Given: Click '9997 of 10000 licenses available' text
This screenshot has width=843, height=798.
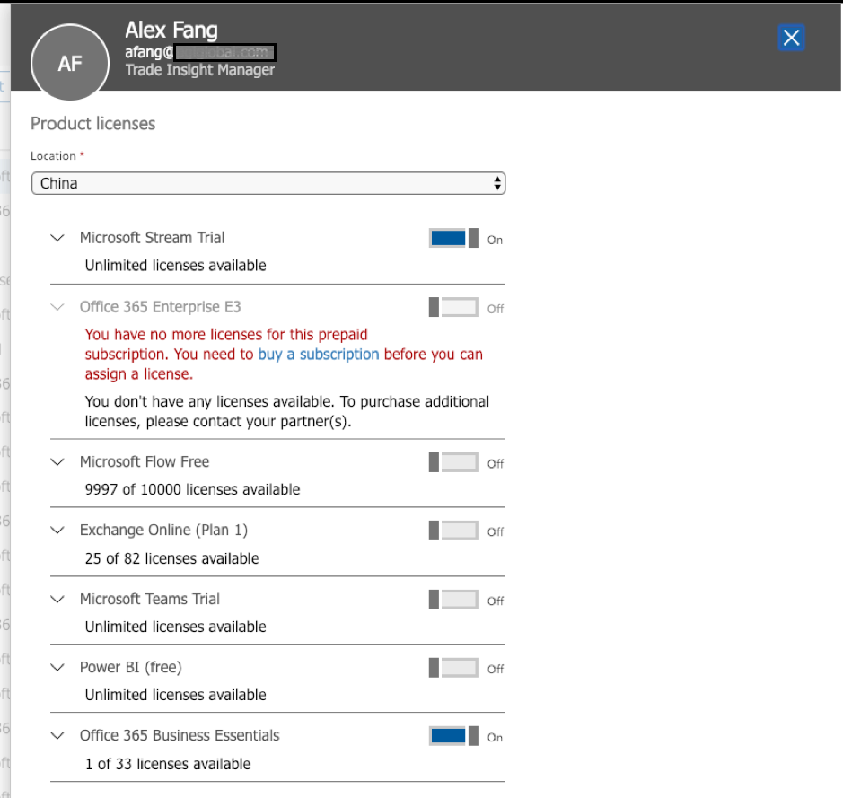Looking at the screenshot, I should tap(192, 489).
